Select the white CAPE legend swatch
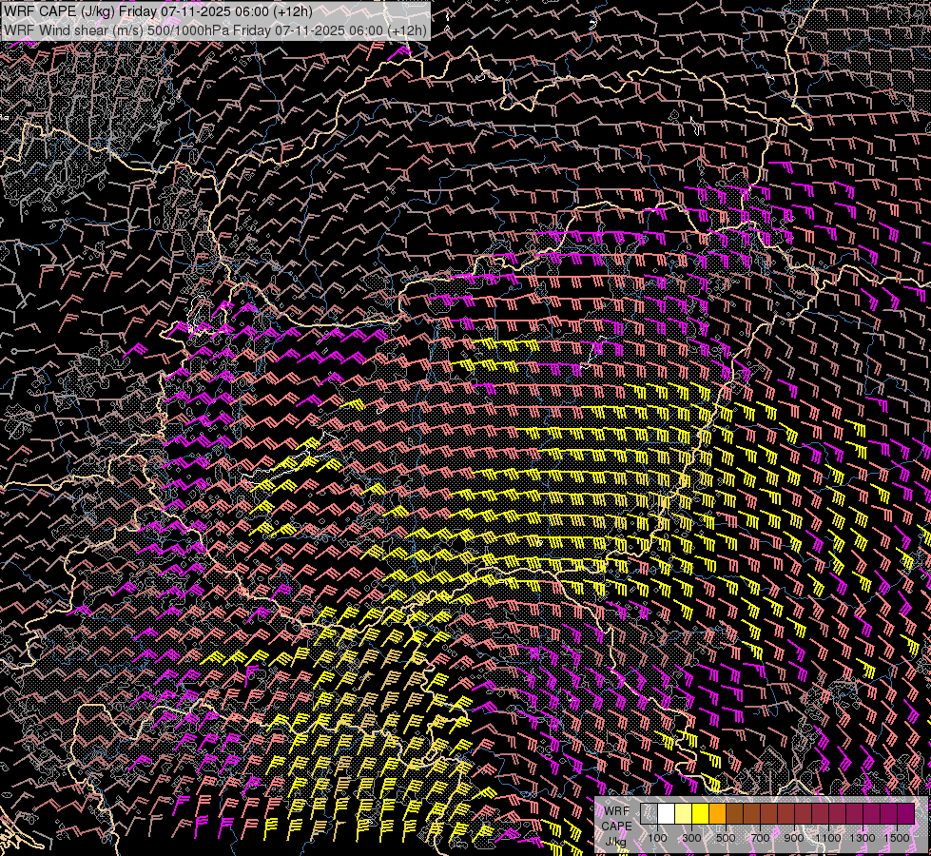 667,814
